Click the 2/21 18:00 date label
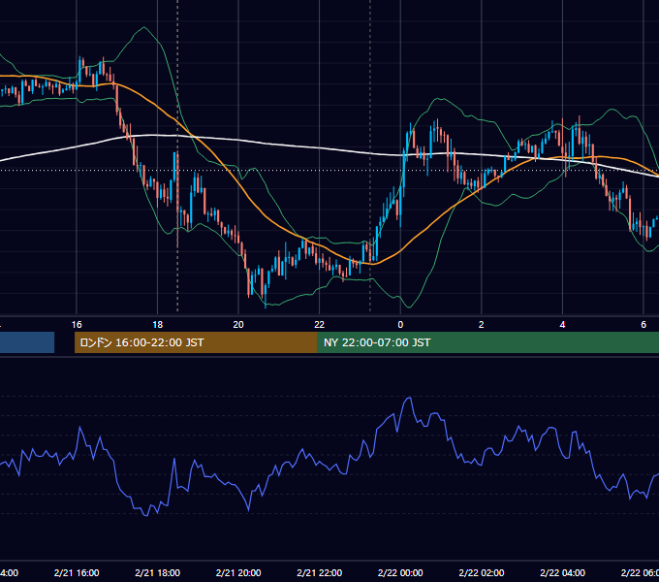 [158, 572]
